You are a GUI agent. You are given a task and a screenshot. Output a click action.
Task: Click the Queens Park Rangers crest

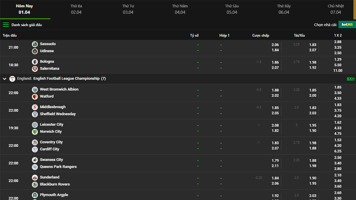(35, 167)
